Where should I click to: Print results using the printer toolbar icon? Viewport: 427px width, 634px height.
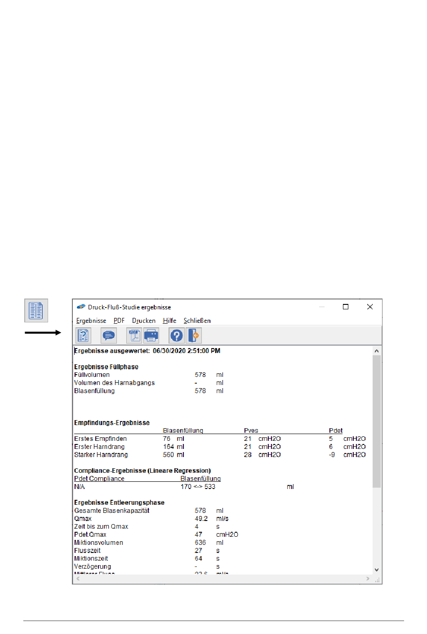click(151, 335)
